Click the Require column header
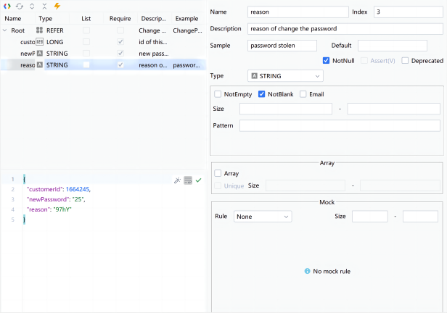This screenshot has width=447, height=313. point(120,18)
